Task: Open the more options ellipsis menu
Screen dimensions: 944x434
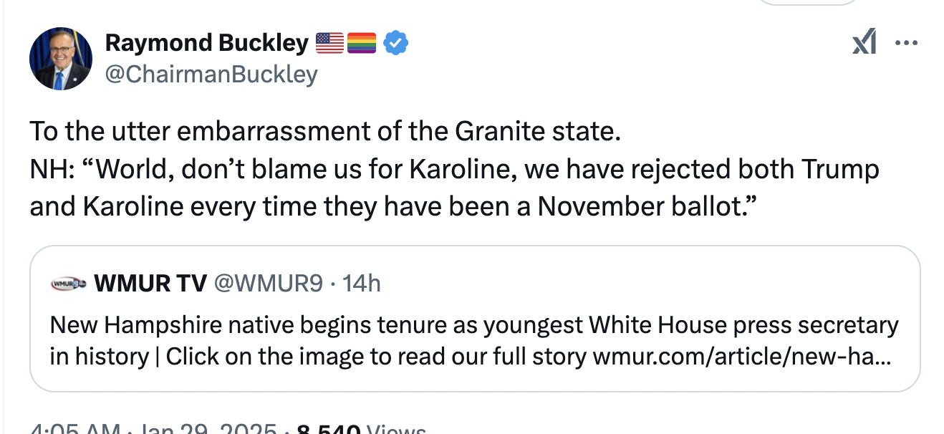Action: 906,44
